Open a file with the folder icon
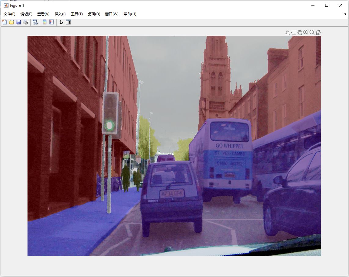This screenshot has height=277, width=349. [x=12, y=22]
